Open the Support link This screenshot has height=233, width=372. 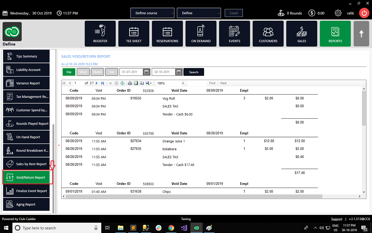tap(337, 219)
